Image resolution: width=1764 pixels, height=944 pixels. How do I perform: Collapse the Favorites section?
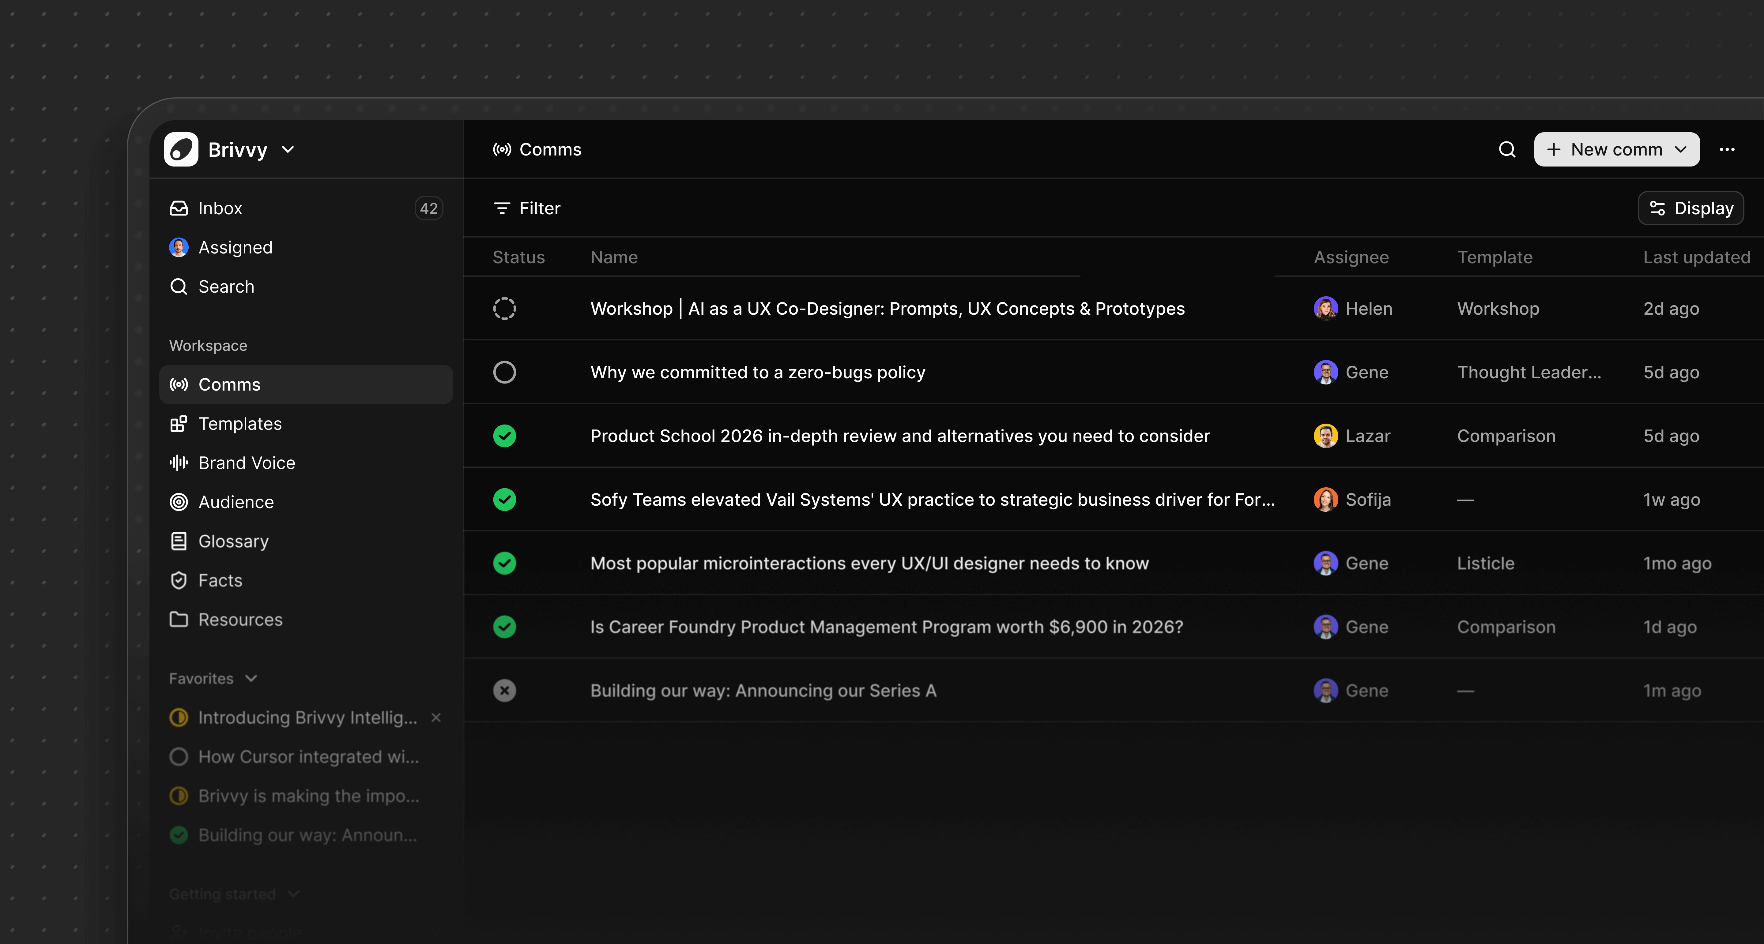[251, 678]
